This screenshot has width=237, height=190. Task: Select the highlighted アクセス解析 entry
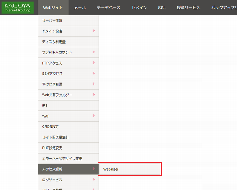coord(68,169)
